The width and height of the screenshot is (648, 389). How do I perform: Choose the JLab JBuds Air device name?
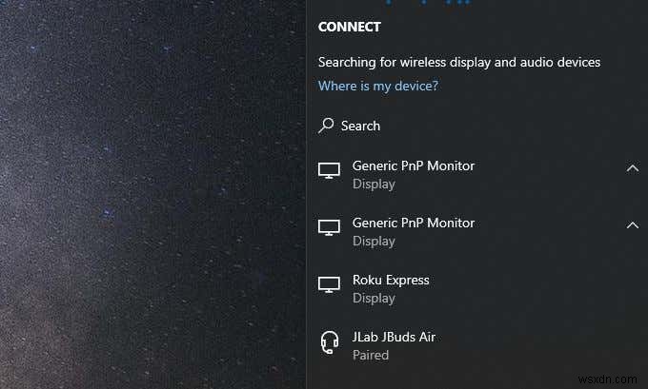coord(394,337)
